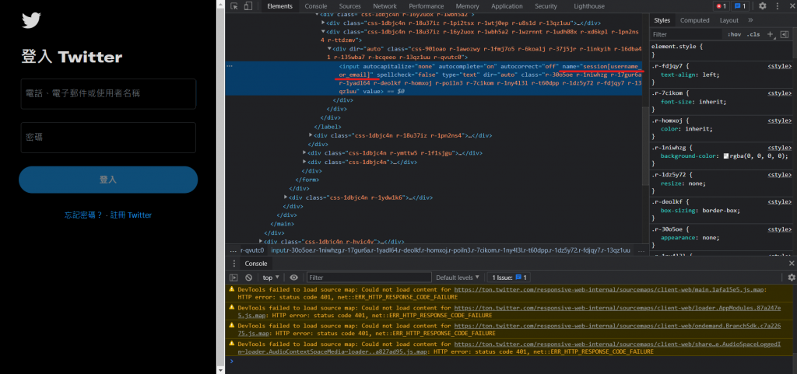This screenshot has height=374, width=797.
Task: Switch to the Performance tab
Action: click(x=426, y=6)
